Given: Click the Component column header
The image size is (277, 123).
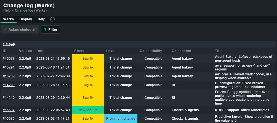Looking at the screenshot, I should [181, 51].
